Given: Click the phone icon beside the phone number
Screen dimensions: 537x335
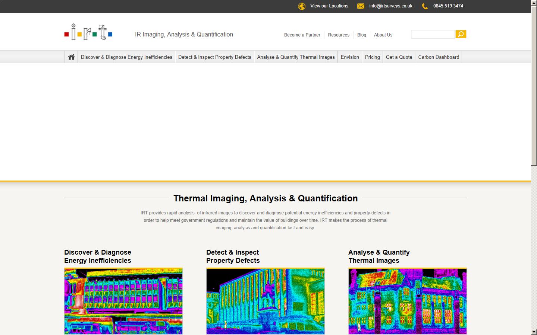Looking at the screenshot, I should (424, 6).
